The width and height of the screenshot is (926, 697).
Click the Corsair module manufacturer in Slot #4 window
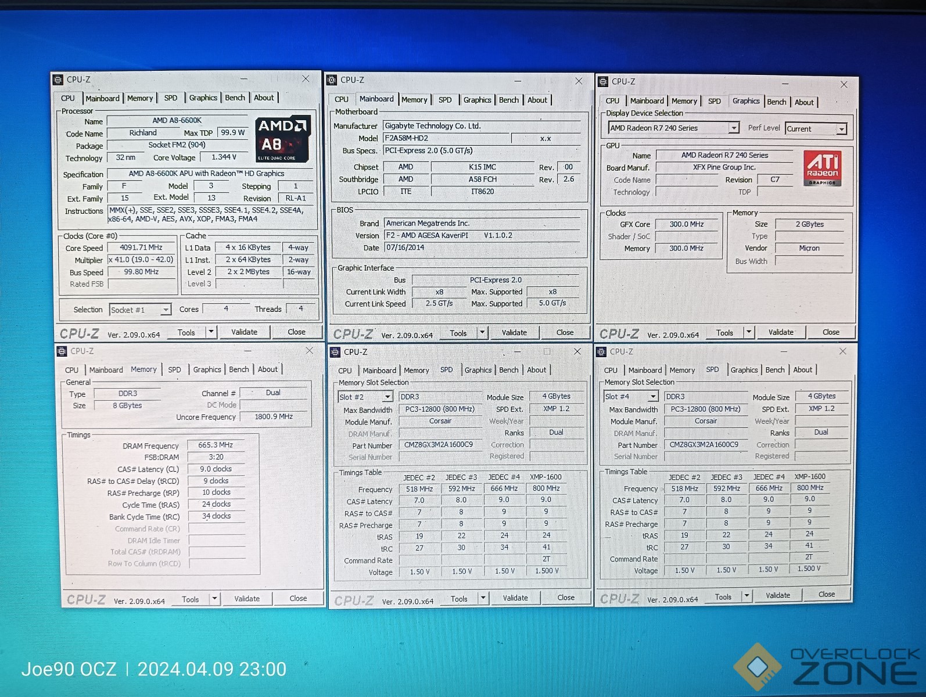click(x=705, y=421)
